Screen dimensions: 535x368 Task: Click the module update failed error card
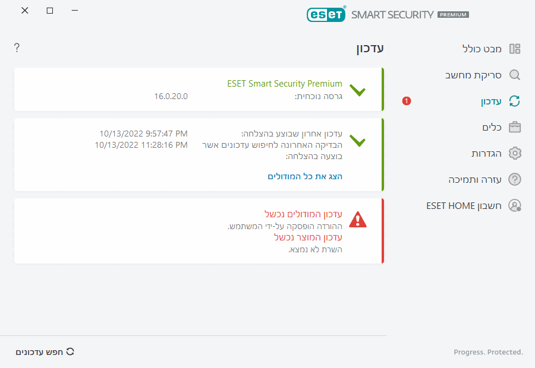[199, 230]
